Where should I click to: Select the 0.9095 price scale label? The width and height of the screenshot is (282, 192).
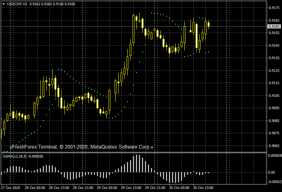click(274, 108)
